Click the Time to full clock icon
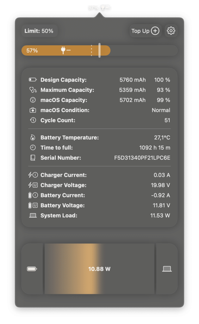199x324 pixels. pos(33,148)
